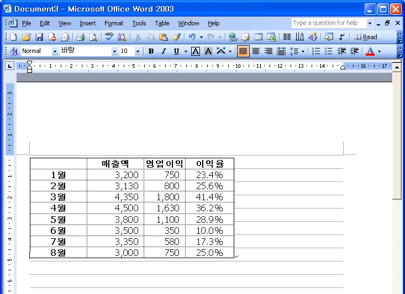Screen dimensions: 405x294
Task: Apply red font color A button
Action: (370, 51)
